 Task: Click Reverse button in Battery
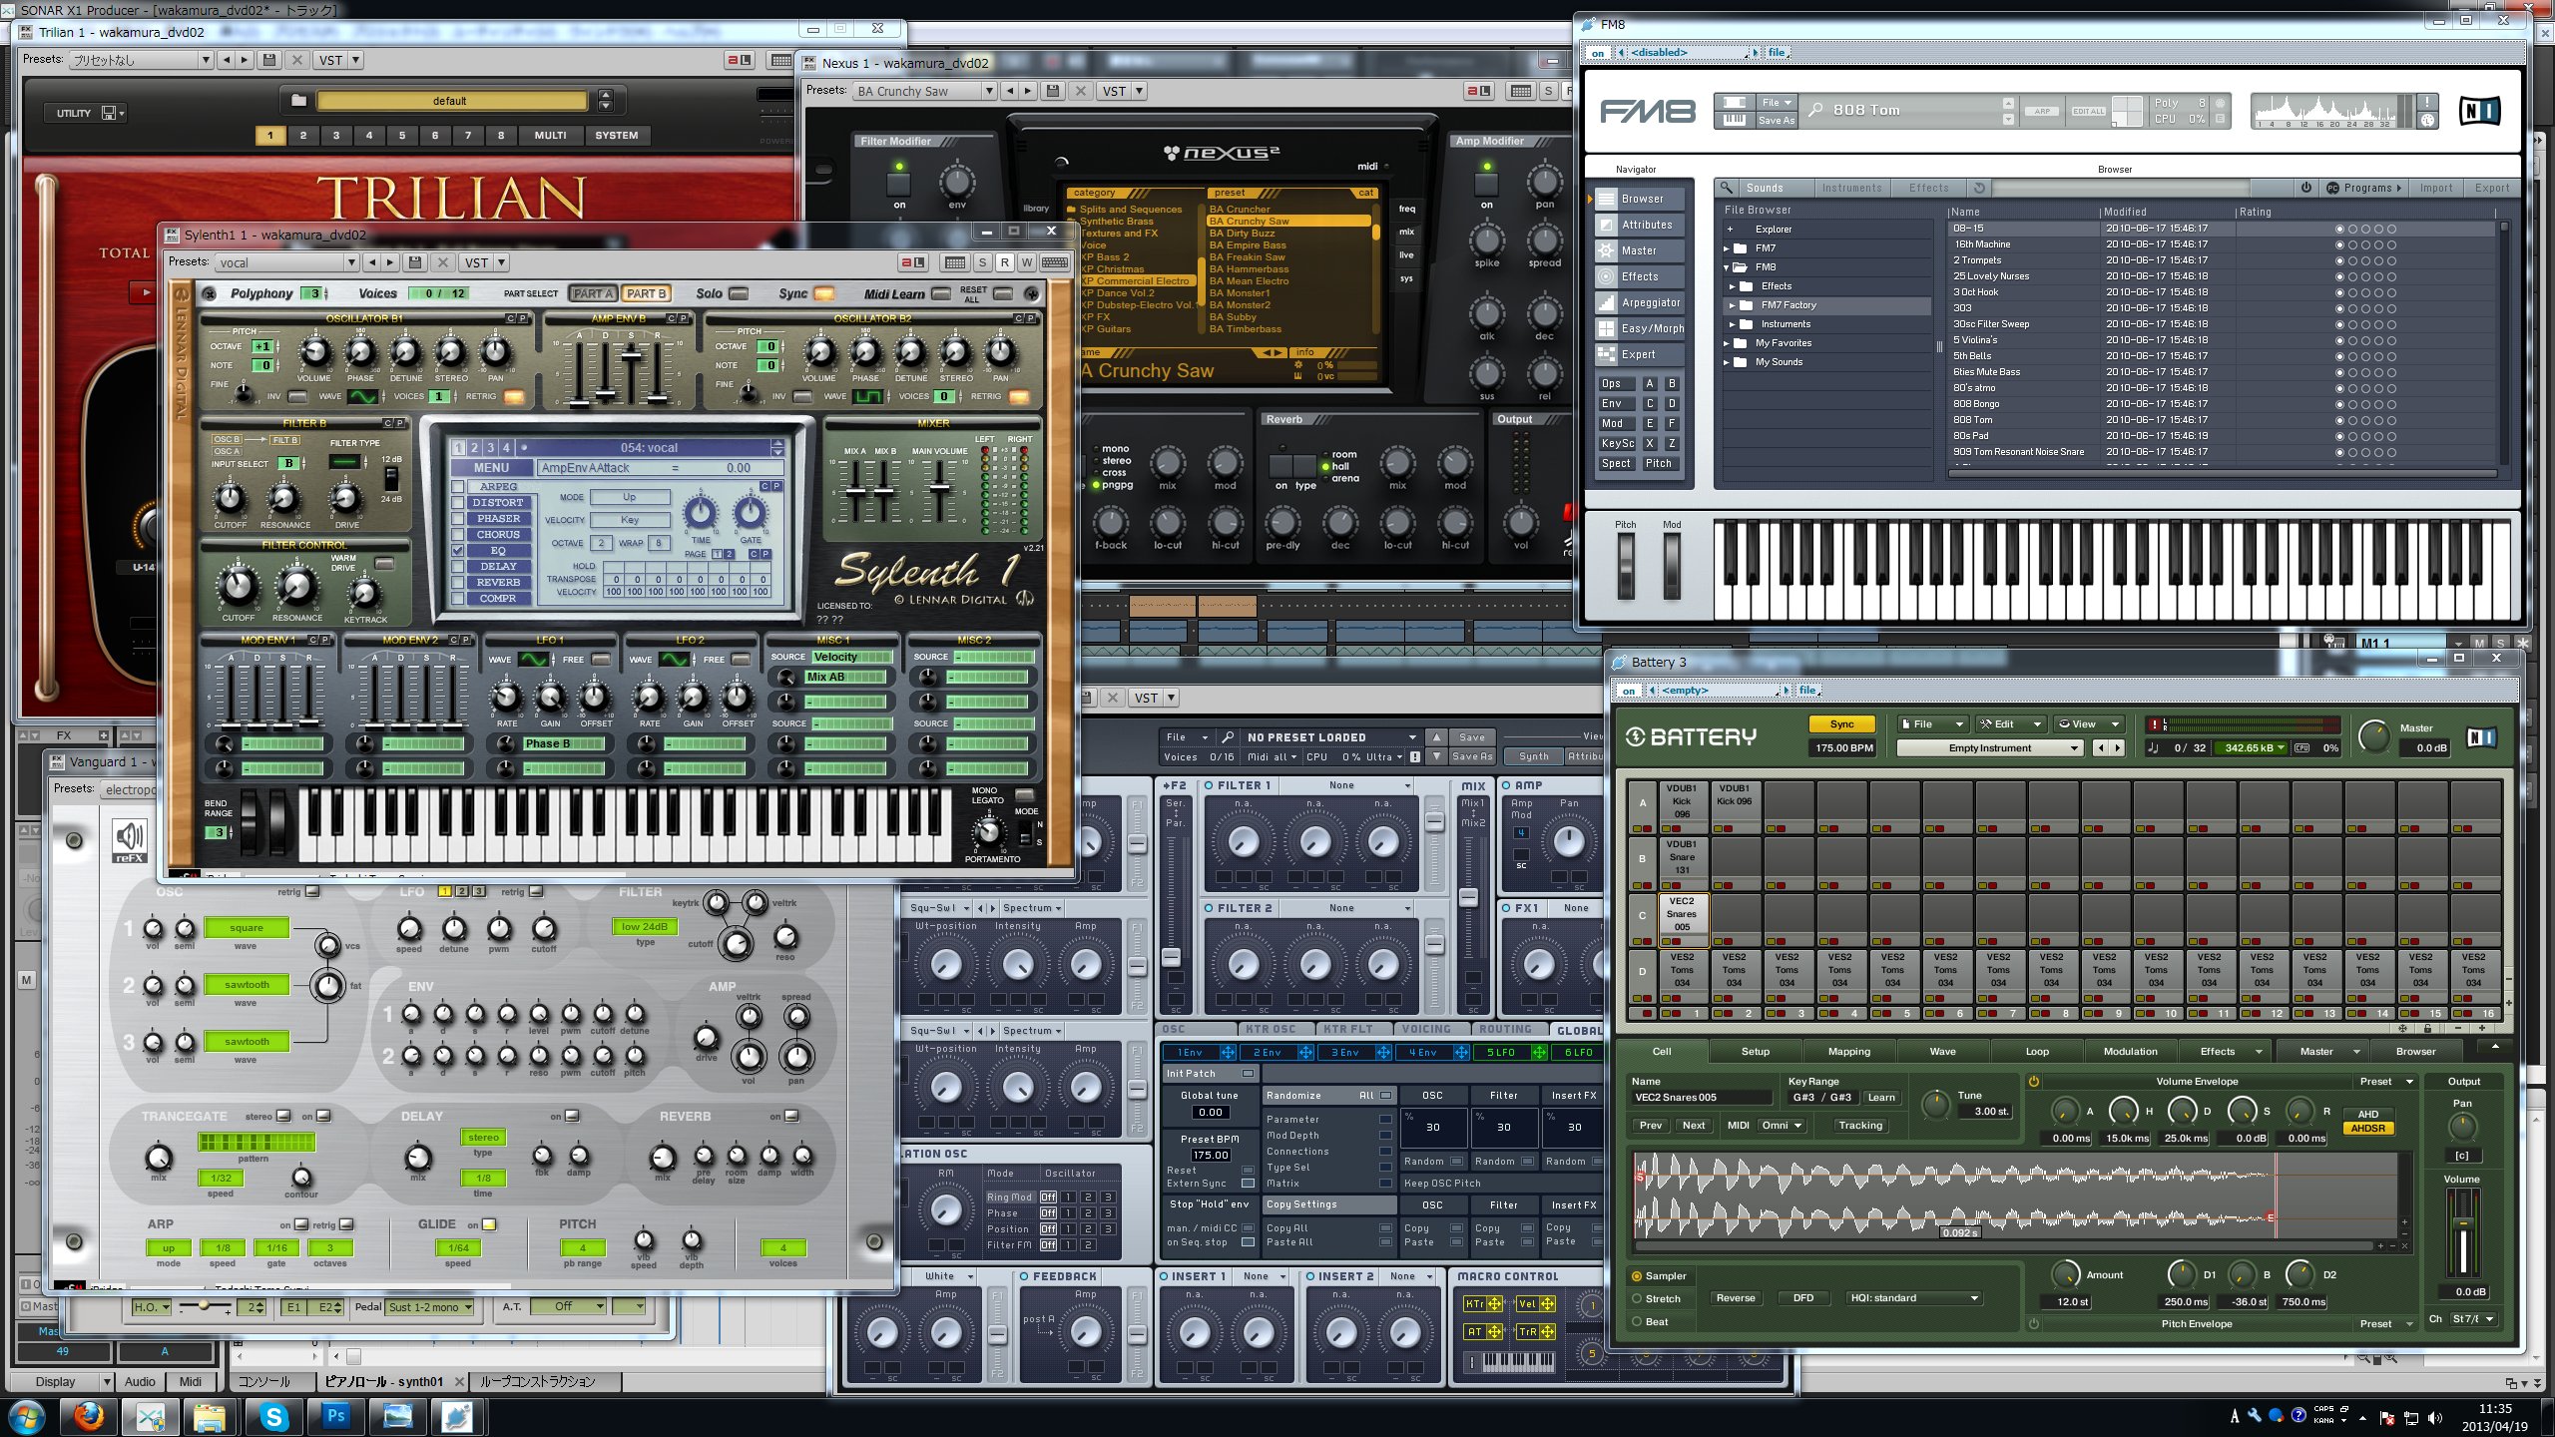(x=1735, y=1298)
